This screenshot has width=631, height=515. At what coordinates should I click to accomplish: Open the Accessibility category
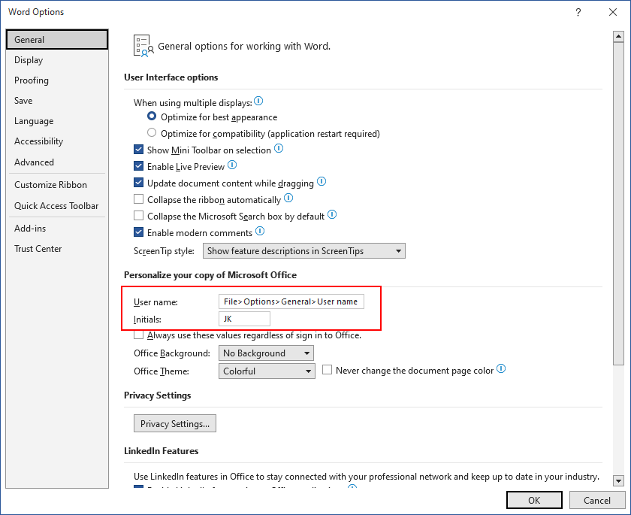[57, 141]
